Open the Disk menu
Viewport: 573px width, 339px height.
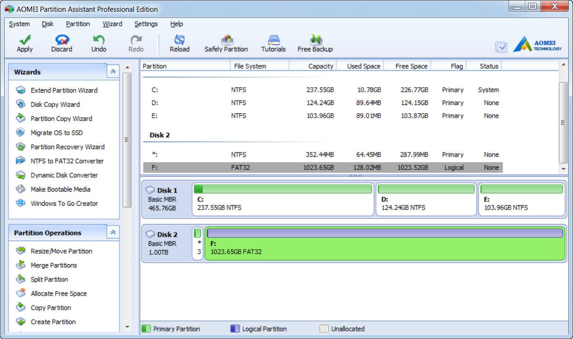pyautogui.click(x=48, y=24)
